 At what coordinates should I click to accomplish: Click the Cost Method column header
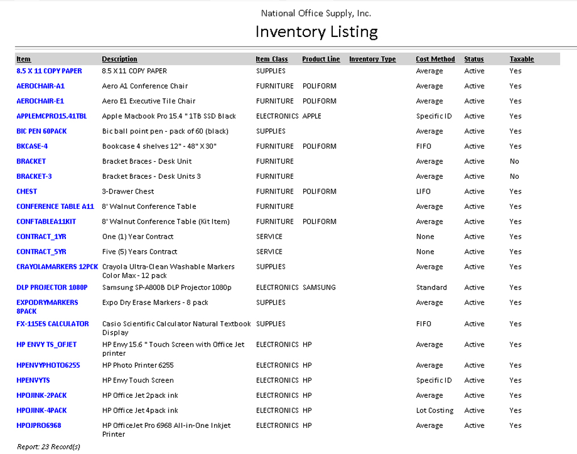(x=435, y=59)
